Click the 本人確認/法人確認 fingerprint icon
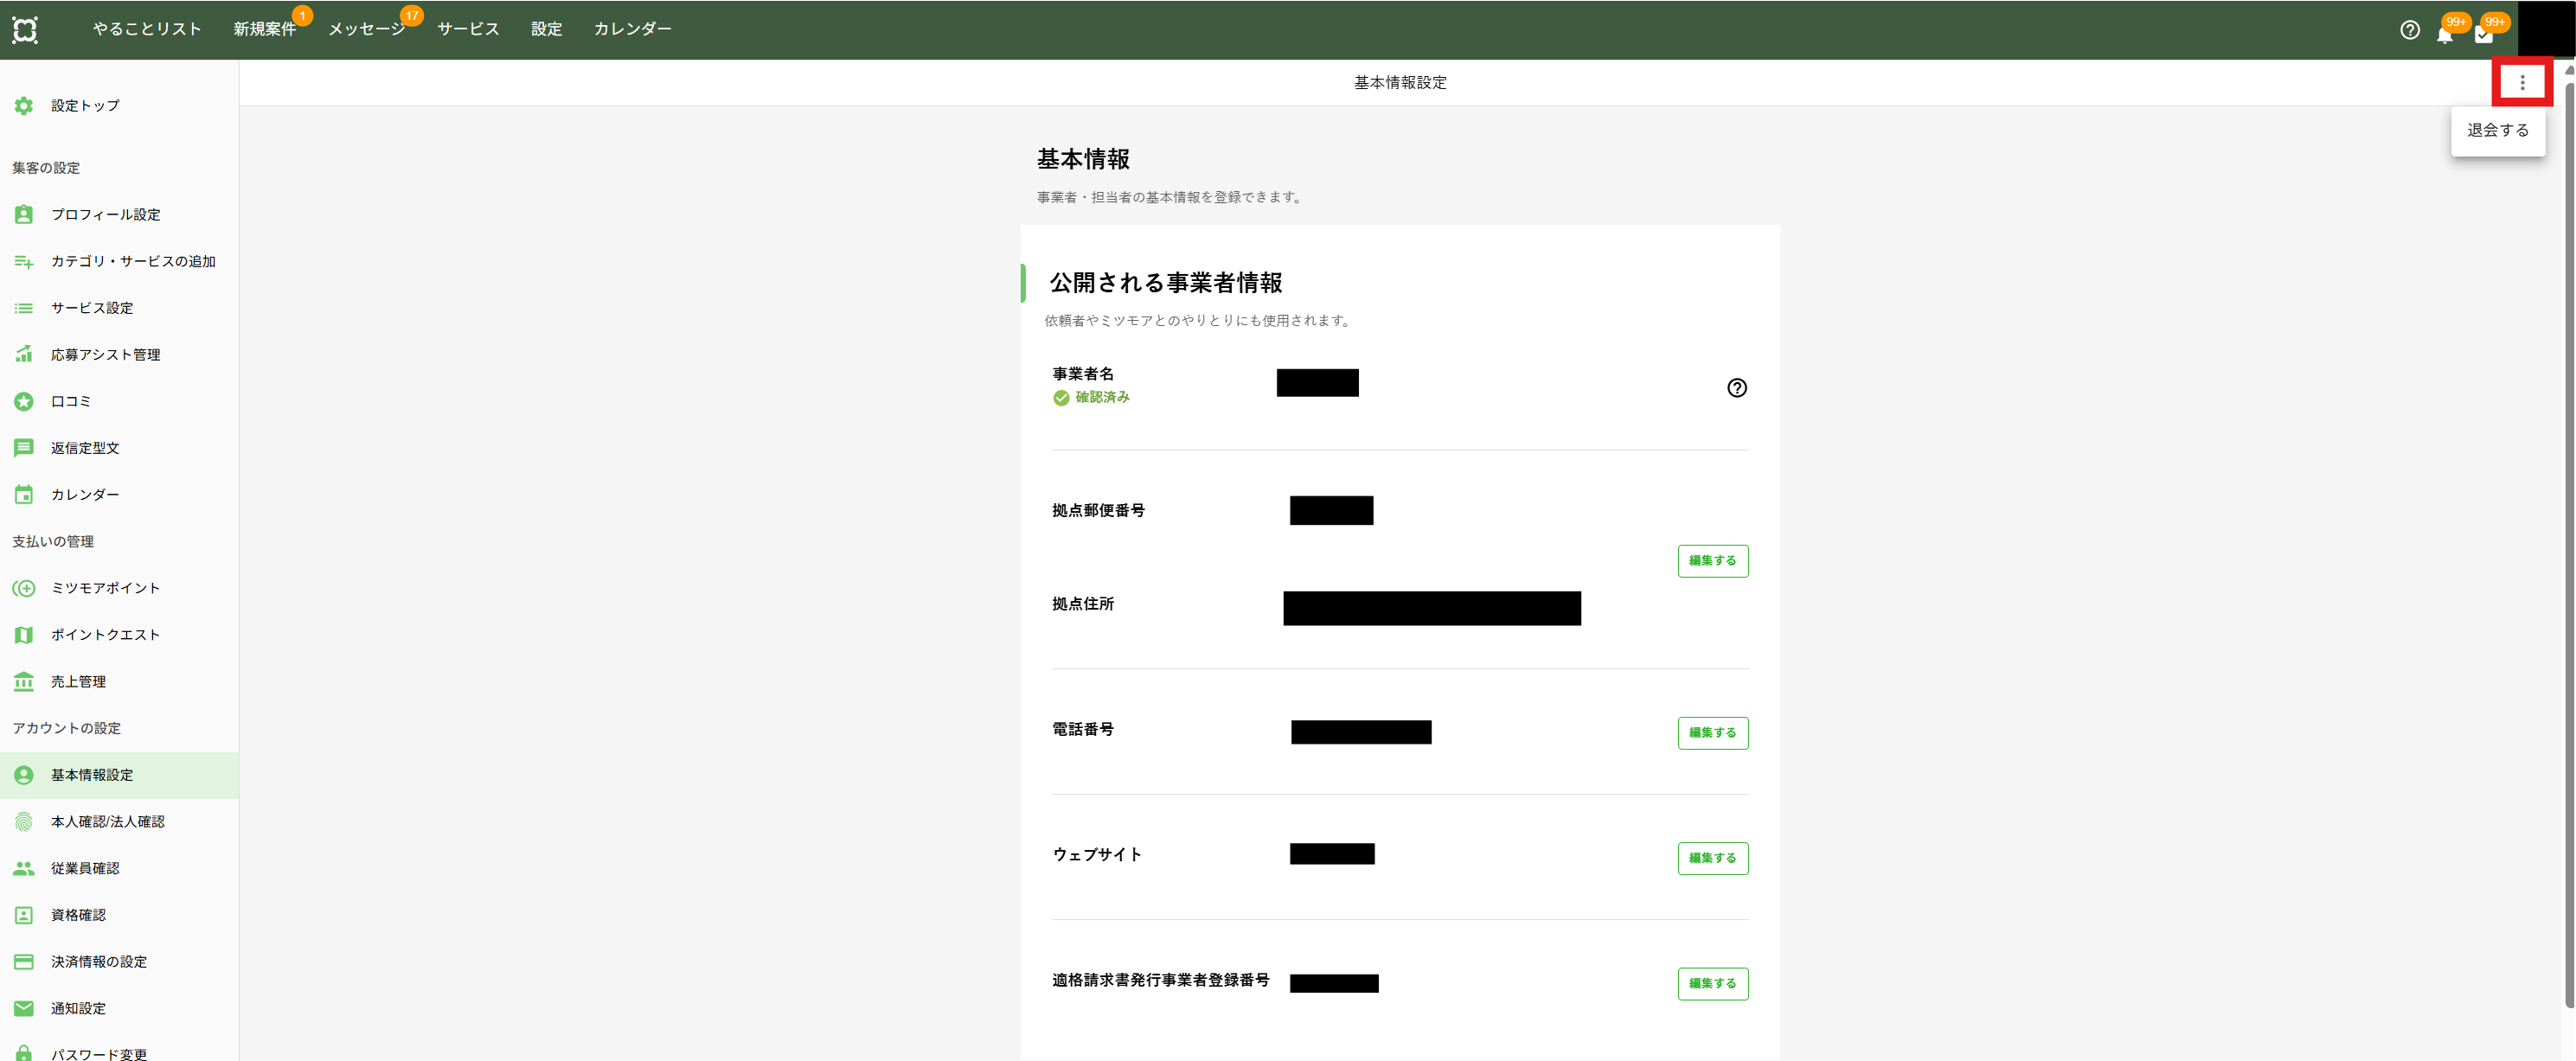The width and height of the screenshot is (2576, 1061). (x=24, y=822)
